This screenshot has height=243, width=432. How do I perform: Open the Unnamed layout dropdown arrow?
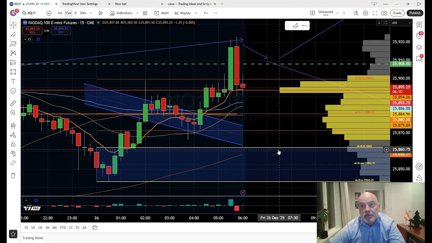[x=337, y=13]
